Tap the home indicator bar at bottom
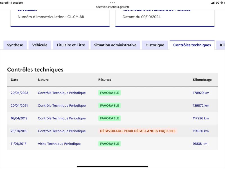225x169 pixels. pyautogui.click(x=112, y=166)
